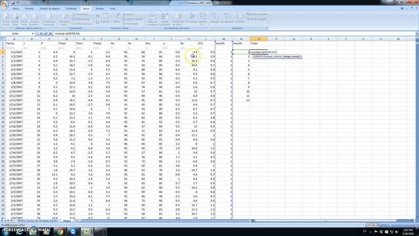Viewport: 419px width, 236px height.
Task: Click Conexiones existentes icon
Action: point(49,19)
